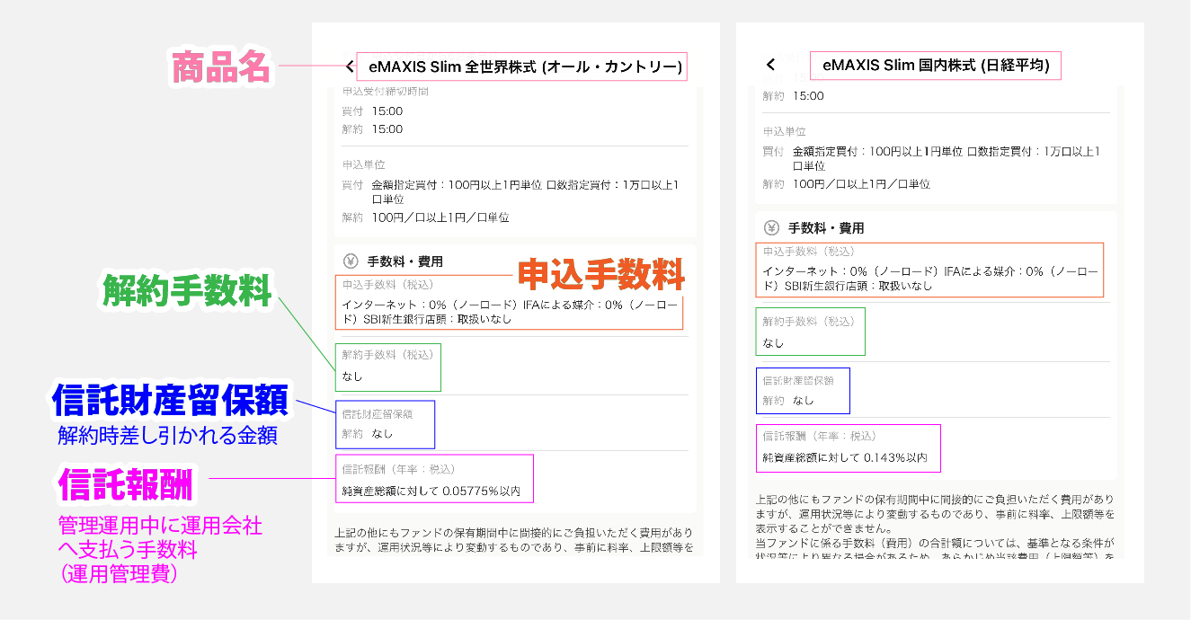
Task: Click 100円/口以上1円/口単位 on the 国内株式 page
Action: pos(861,184)
